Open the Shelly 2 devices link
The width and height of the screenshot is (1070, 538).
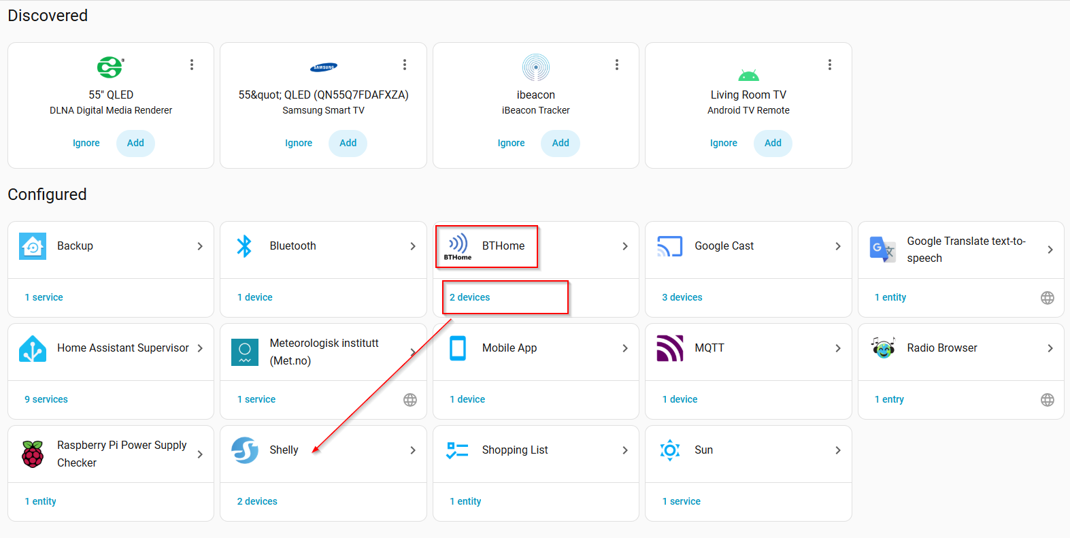(x=257, y=501)
